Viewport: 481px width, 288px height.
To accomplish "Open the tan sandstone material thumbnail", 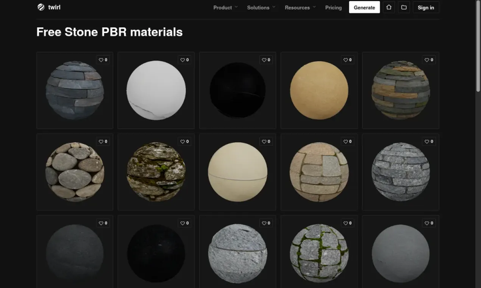I will click(x=319, y=90).
